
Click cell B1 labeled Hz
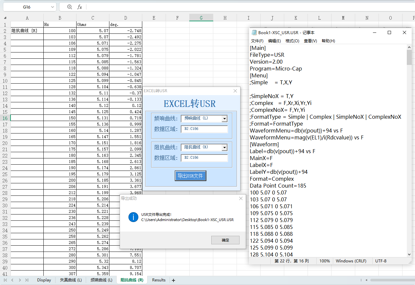60,25
